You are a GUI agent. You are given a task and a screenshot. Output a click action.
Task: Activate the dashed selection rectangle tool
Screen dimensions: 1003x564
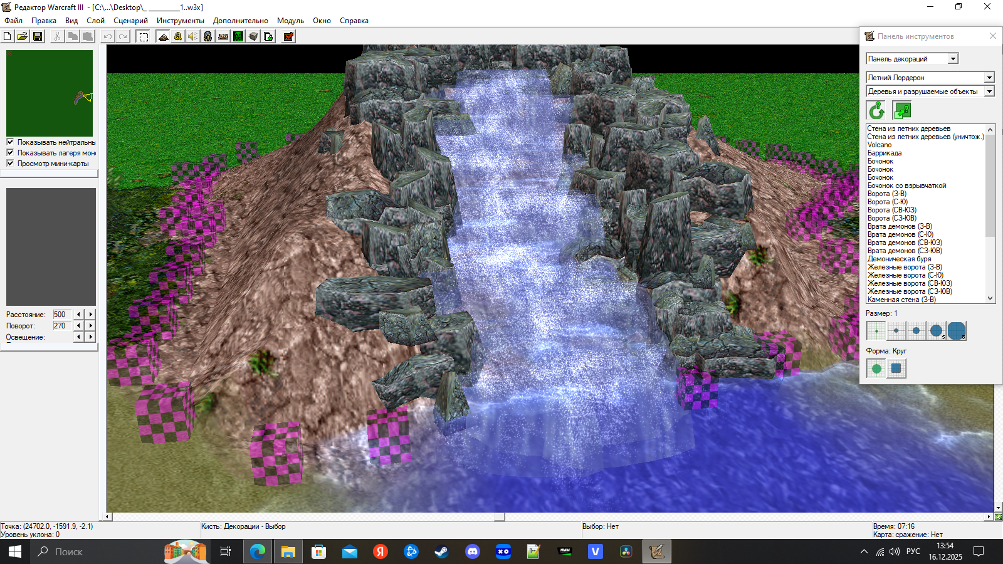pos(144,36)
